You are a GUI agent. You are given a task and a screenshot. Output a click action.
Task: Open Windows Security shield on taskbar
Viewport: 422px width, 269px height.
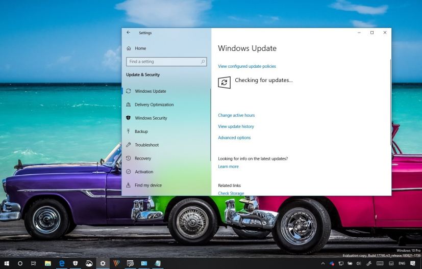(x=76, y=263)
